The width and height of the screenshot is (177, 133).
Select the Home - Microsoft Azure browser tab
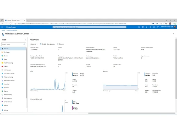tap(15, 20)
